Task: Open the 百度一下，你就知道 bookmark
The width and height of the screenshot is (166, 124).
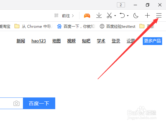Action: (x=76, y=26)
